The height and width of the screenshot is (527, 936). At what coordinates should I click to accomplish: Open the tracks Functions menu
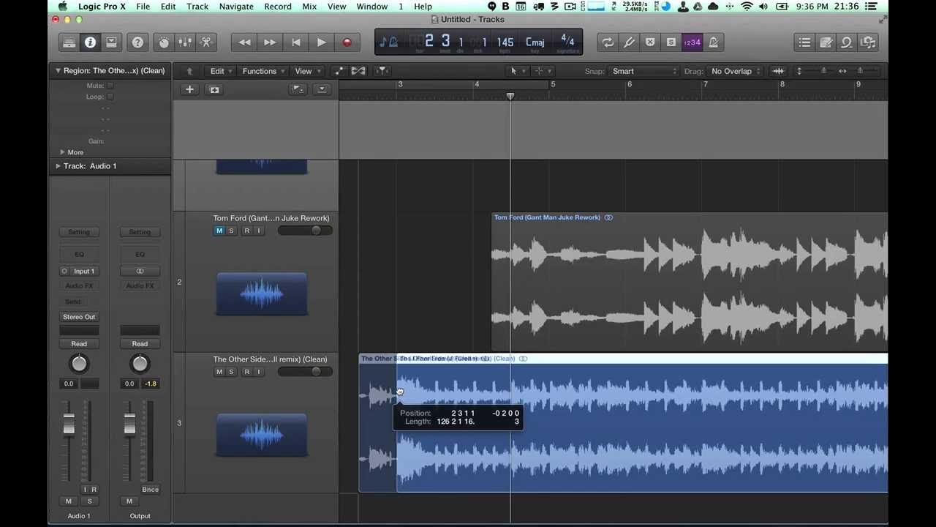click(263, 71)
